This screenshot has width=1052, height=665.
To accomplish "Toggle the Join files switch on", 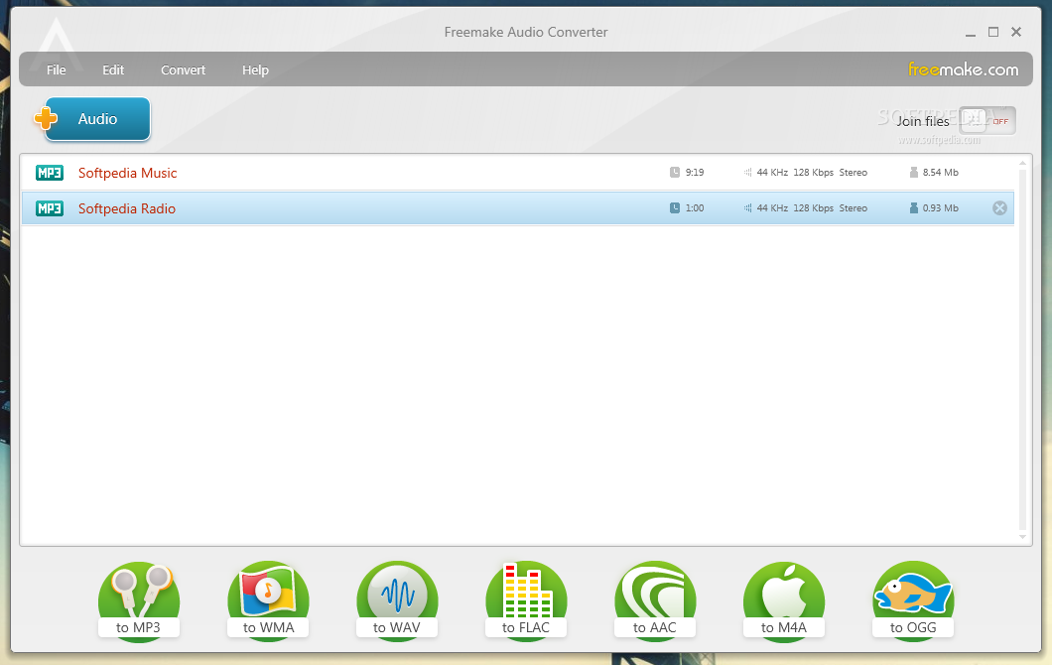I will coord(987,120).
